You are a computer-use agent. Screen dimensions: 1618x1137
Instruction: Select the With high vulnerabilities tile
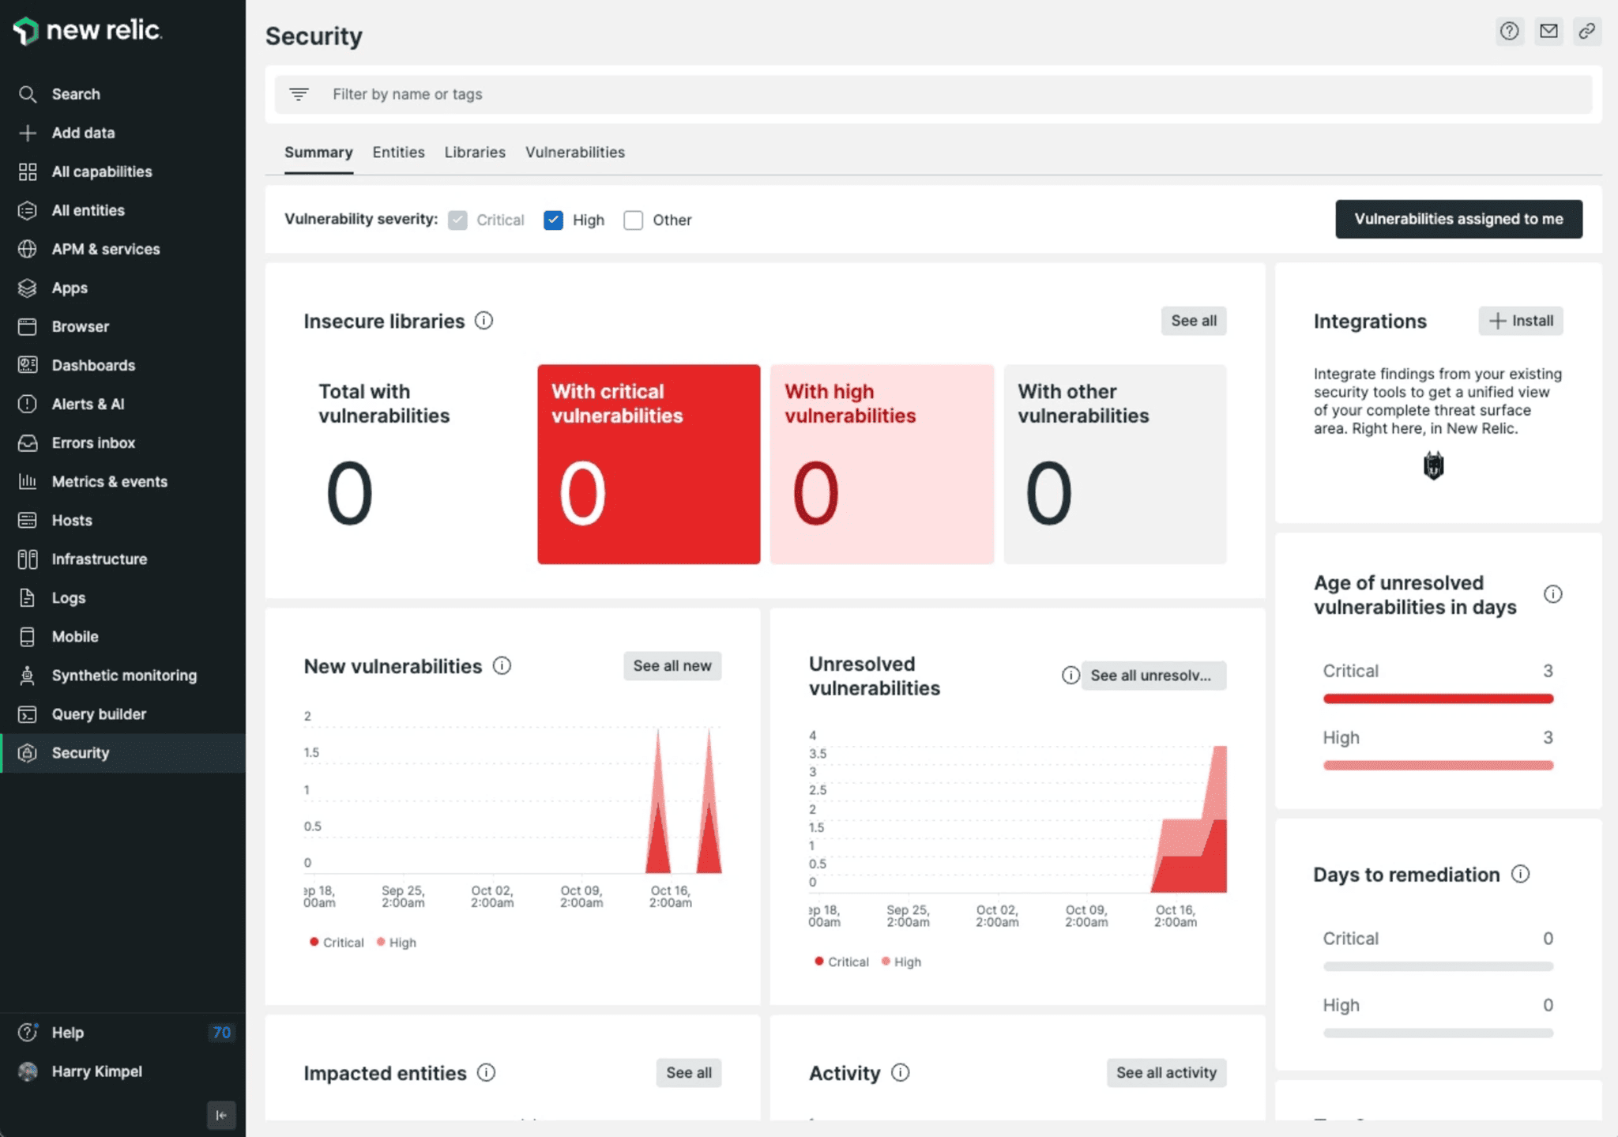coord(882,464)
